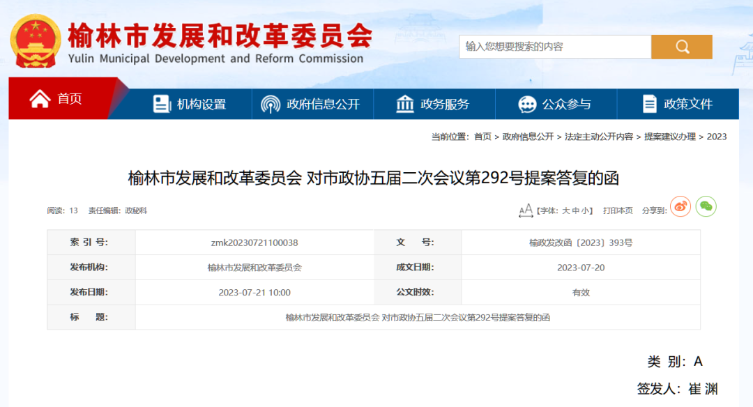The image size is (753, 407).
Task: Open the 机构设置 menu item
Action: pyautogui.click(x=190, y=104)
